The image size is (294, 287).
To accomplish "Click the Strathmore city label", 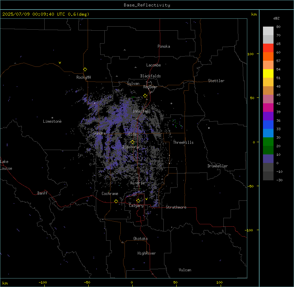I will coord(176,207).
